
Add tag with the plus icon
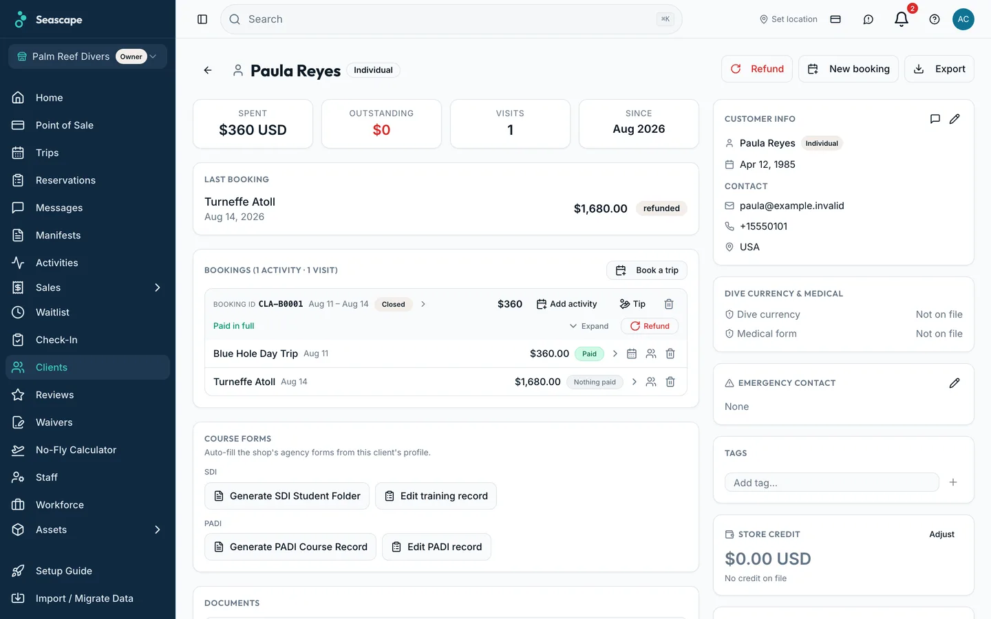pos(953,482)
